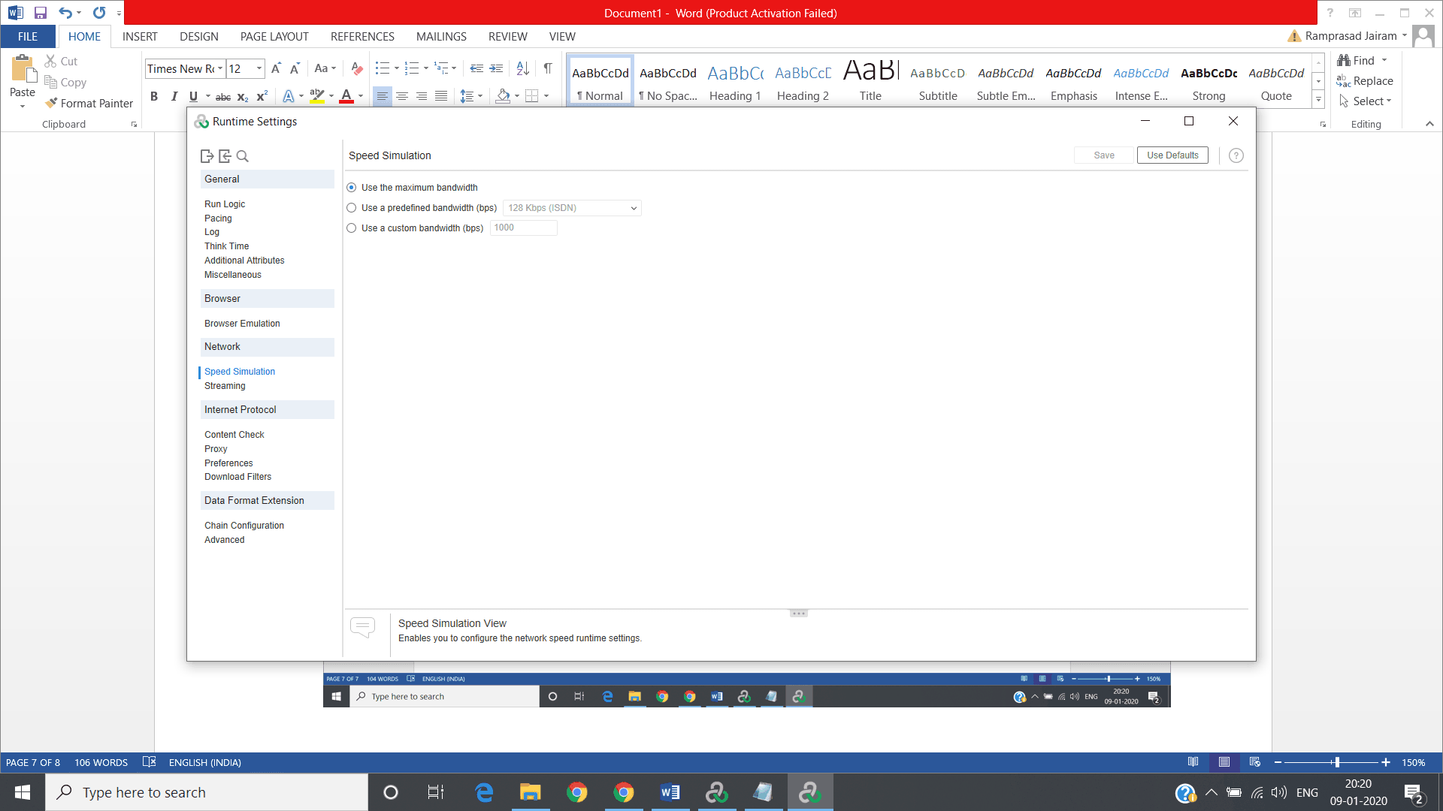The image size is (1443, 811).
Task: Justify the paragraph text
Action: pos(441,96)
